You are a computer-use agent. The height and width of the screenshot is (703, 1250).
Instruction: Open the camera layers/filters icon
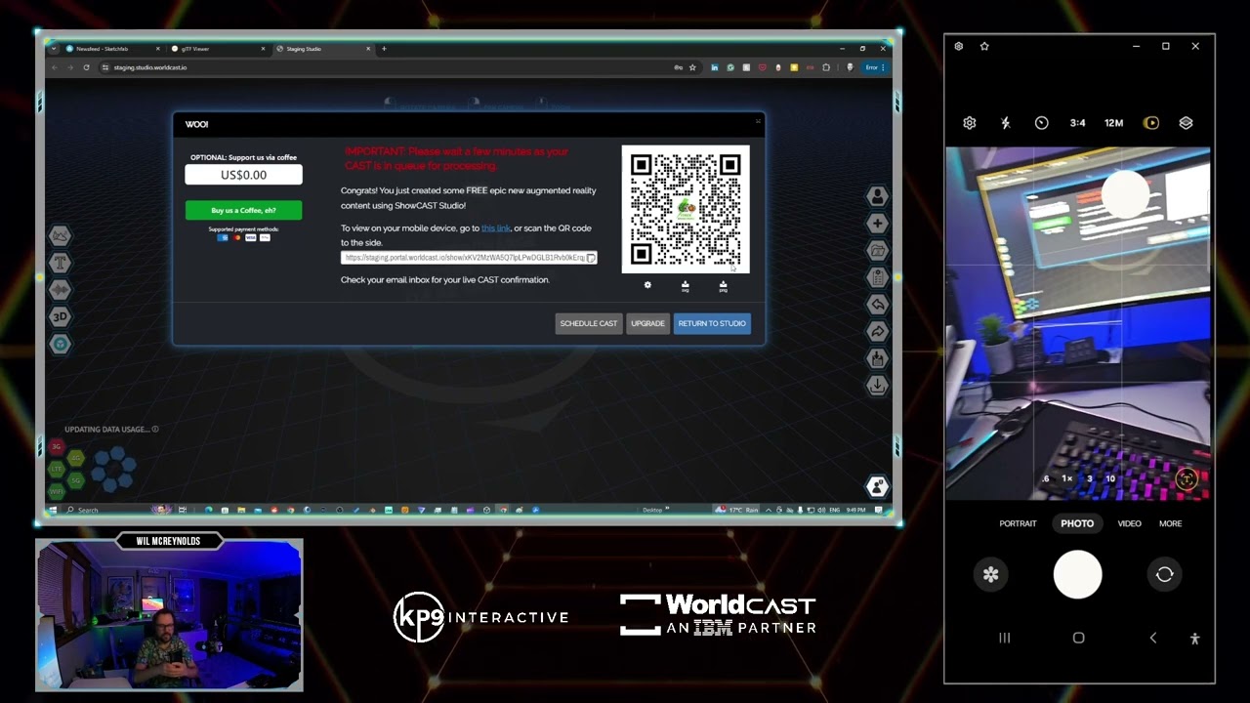(1186, 123)
